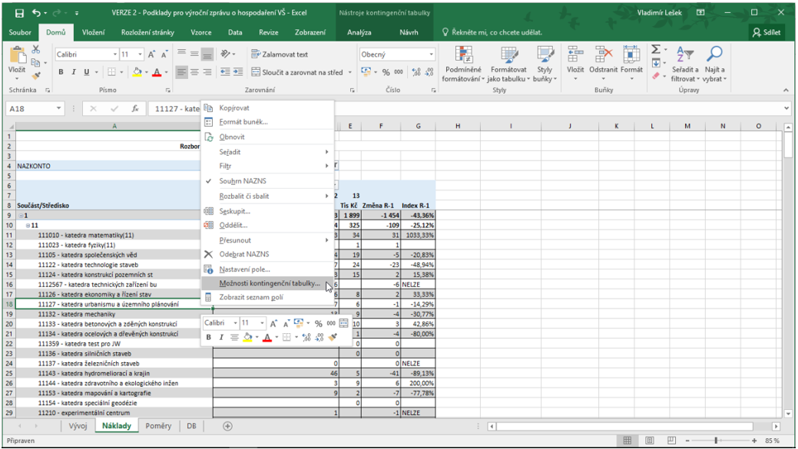Add a new sheet with the plus icon
This screenshot has width=798, height=449.
point(227,426)
